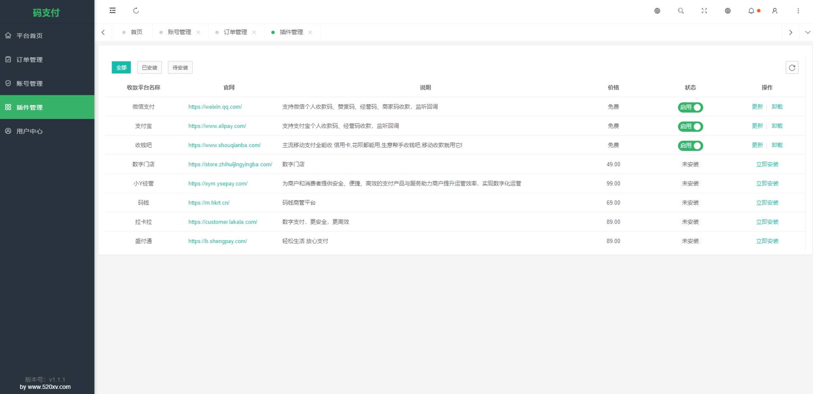Viewport: 813px width, 394px height.
Task: Reload the plugin list with refresh icon
Action: point(793,67)
